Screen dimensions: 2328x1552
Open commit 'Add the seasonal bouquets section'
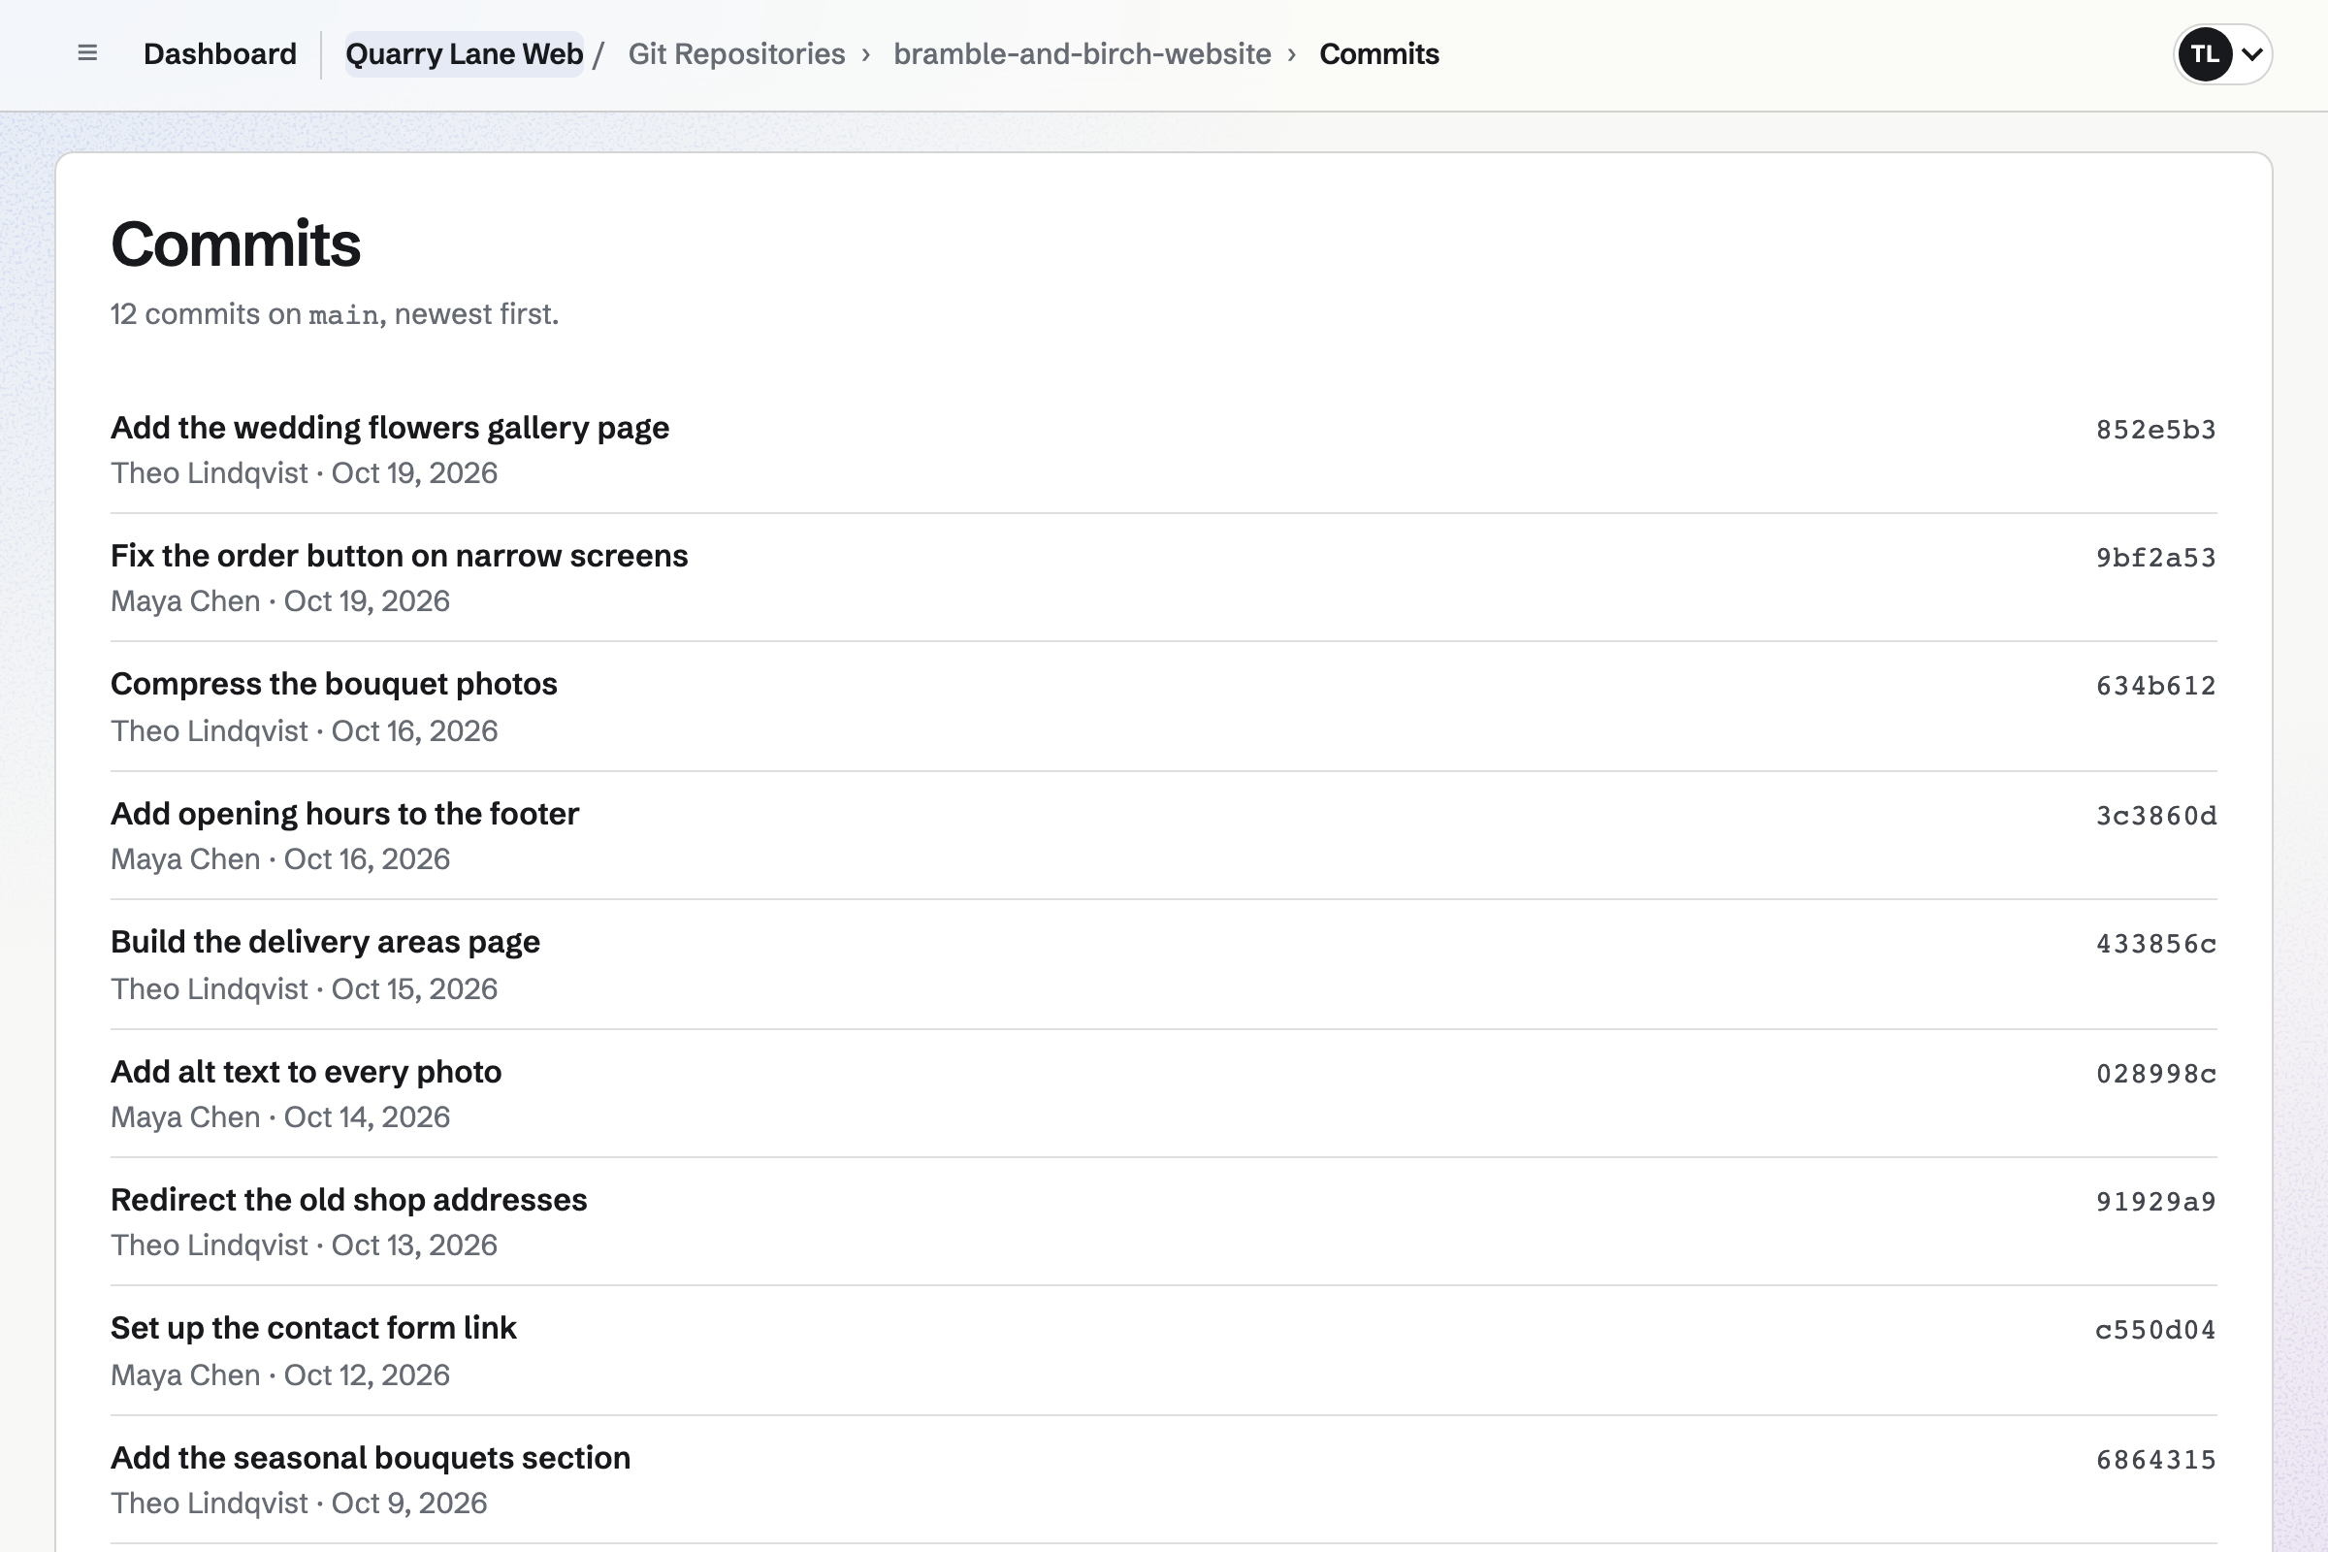[x=371, y=1458]
